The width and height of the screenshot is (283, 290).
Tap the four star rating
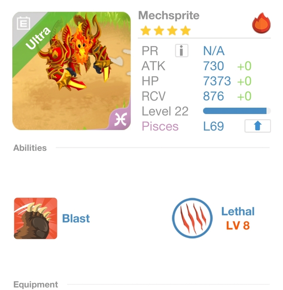(165, 30)
